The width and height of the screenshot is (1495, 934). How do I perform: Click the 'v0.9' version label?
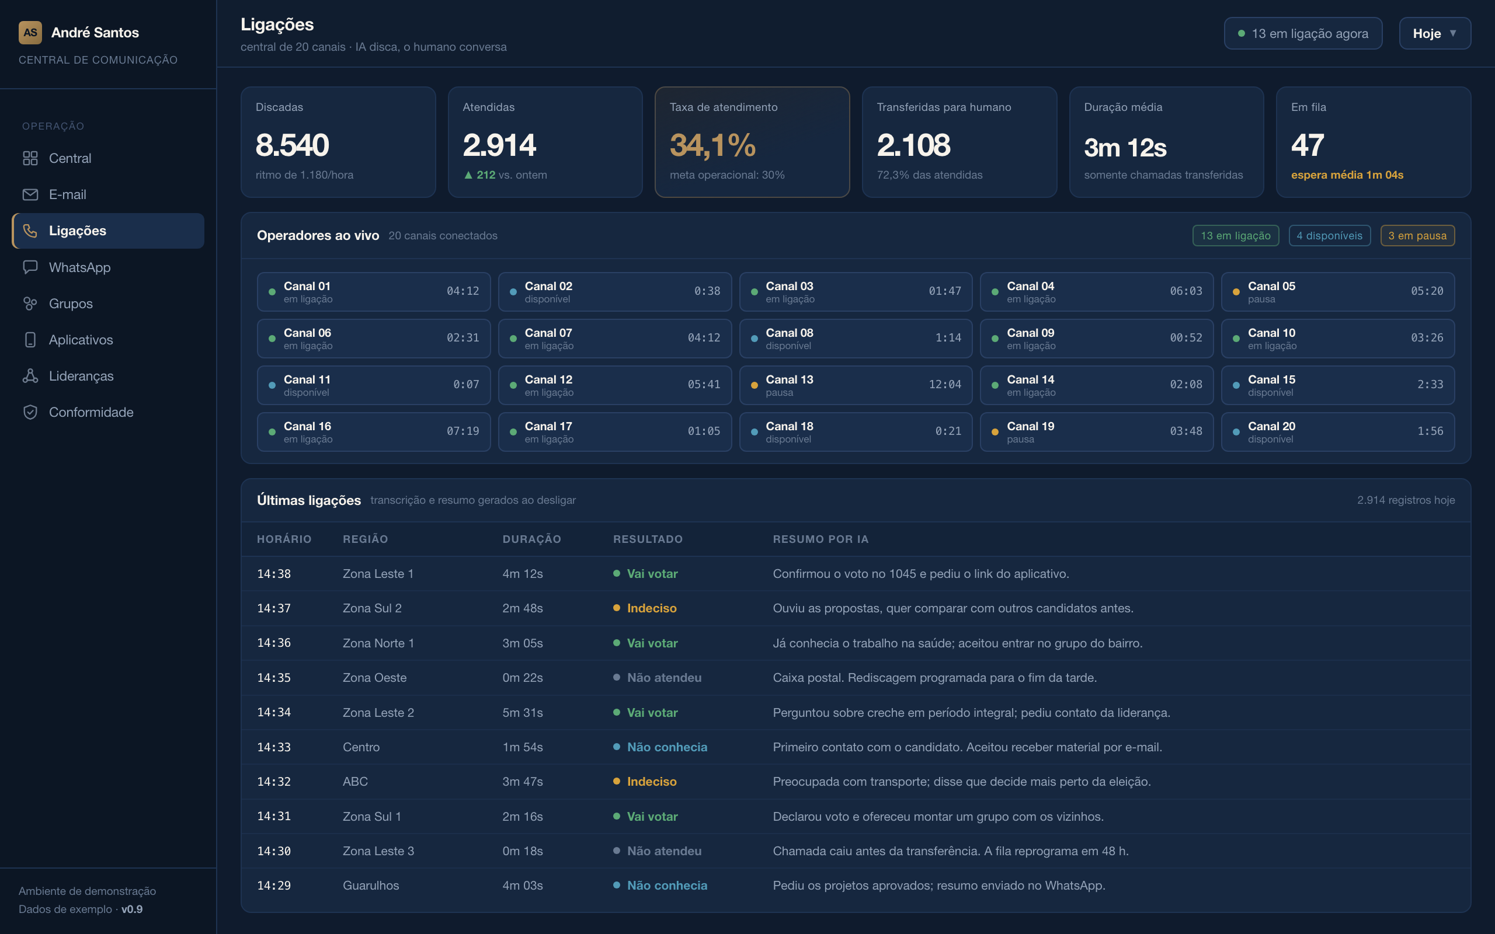[131, 909]
